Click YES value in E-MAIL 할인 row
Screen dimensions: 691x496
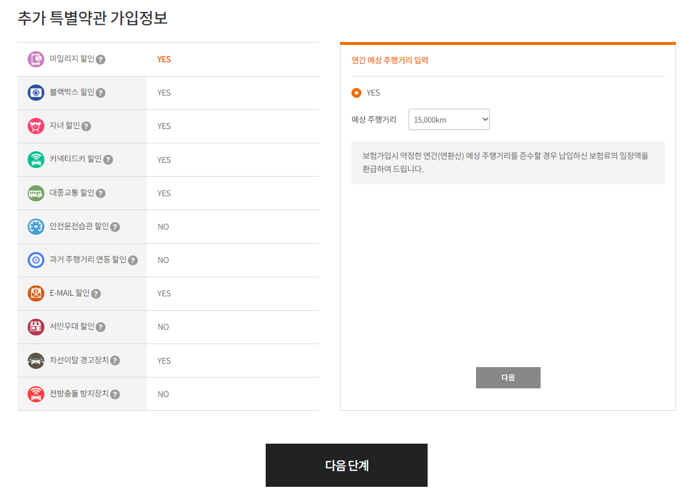[x=164, y=293]
